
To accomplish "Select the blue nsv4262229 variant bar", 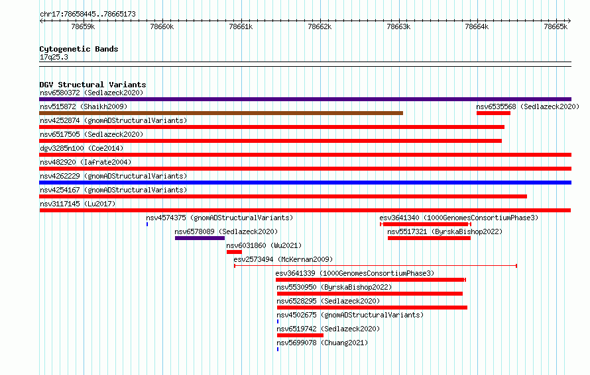I will [305, 183].
